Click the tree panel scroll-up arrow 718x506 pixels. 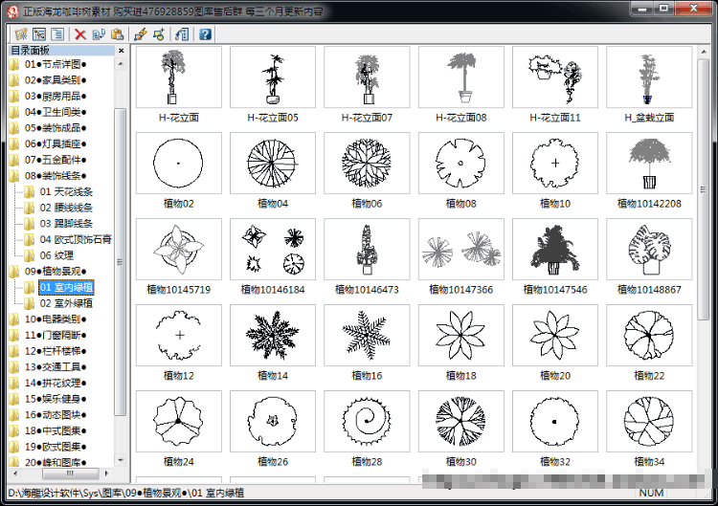click(x=121, y=64)
